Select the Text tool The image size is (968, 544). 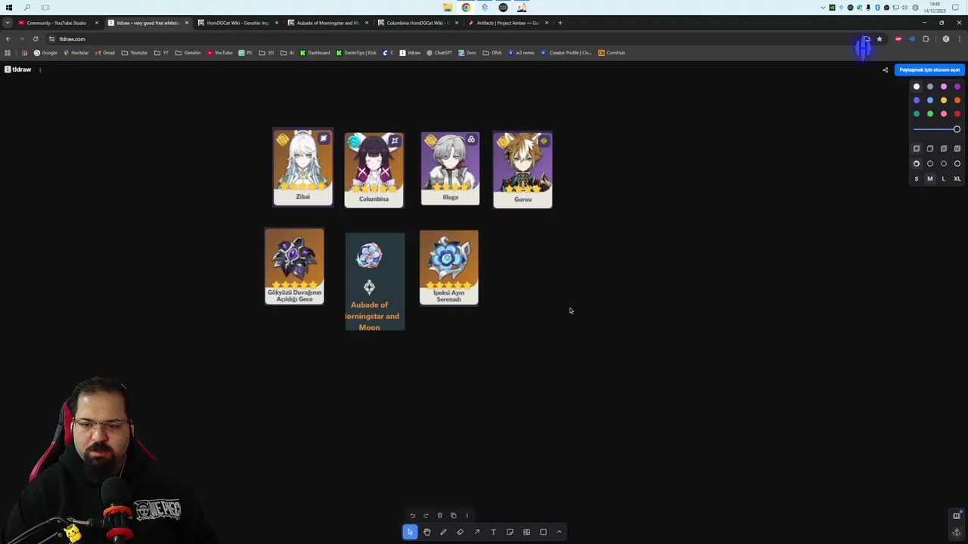pos(493,532)
